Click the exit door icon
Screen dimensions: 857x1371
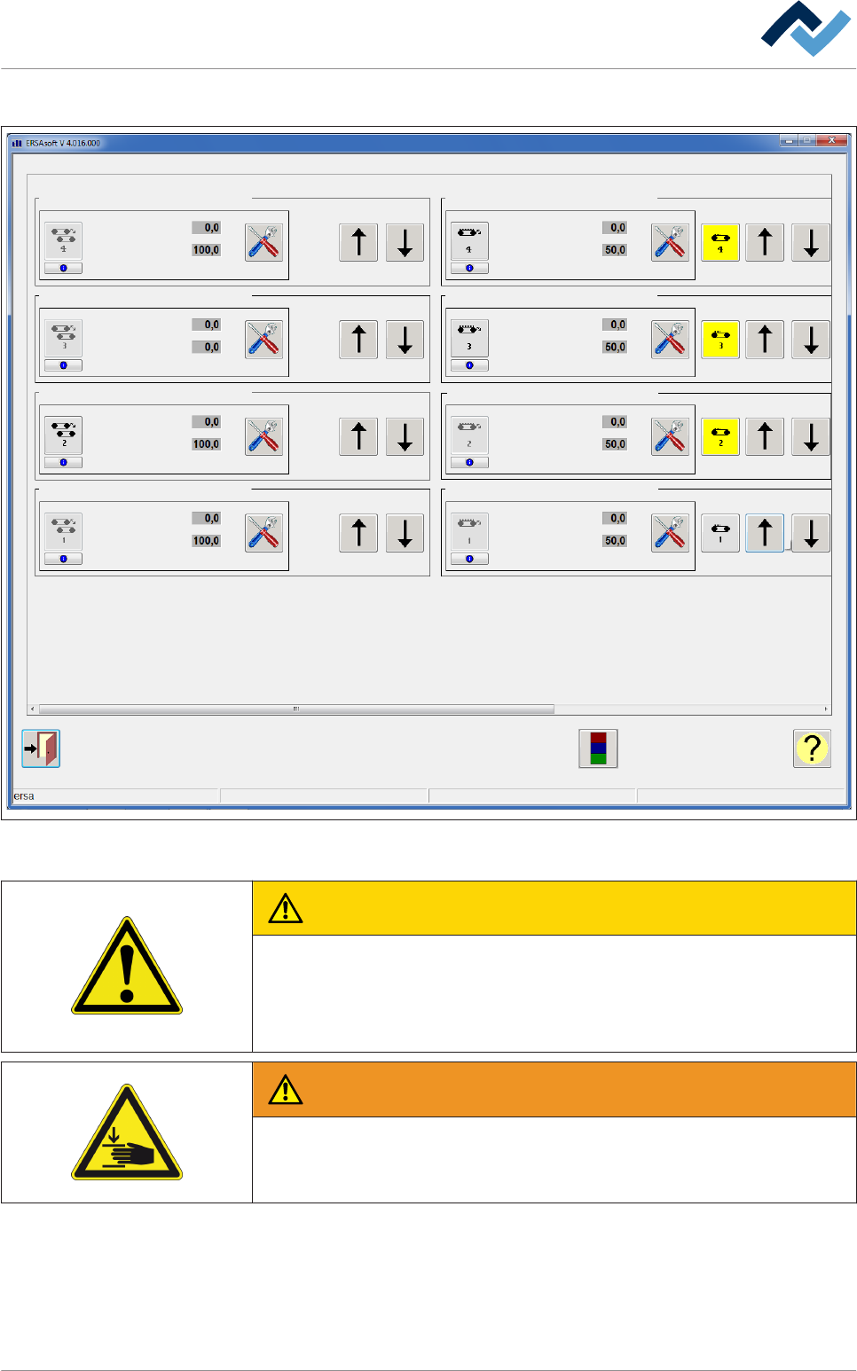tap(41, 748)
